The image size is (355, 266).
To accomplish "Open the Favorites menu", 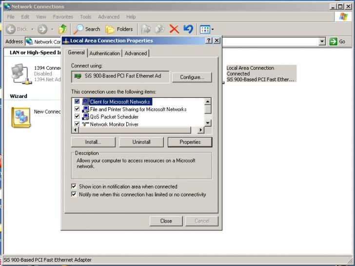I will tap(63, 17).
